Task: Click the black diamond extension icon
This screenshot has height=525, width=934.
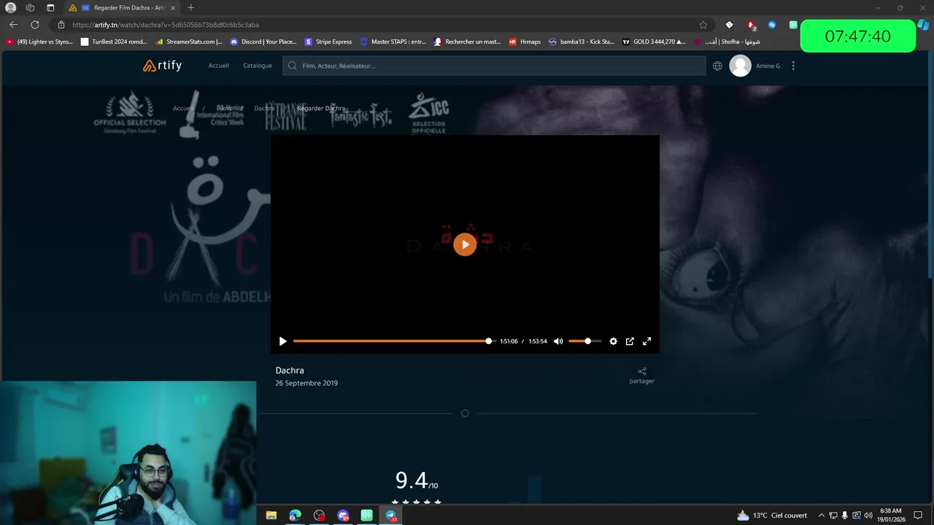Action: [x=729, y=25]
